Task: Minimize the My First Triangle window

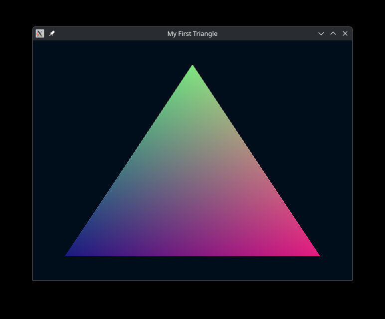Action: tap(321, 33)
